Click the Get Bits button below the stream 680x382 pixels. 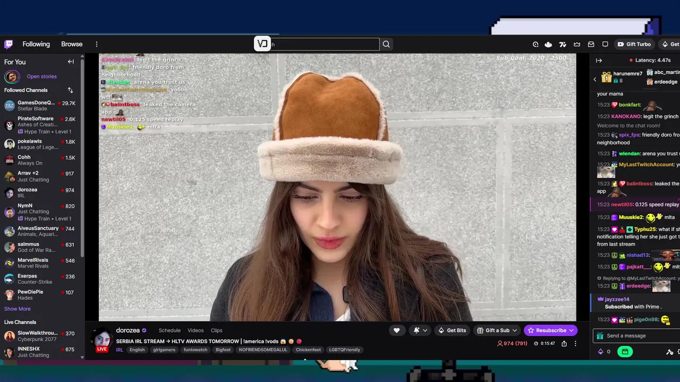(452, 331)
